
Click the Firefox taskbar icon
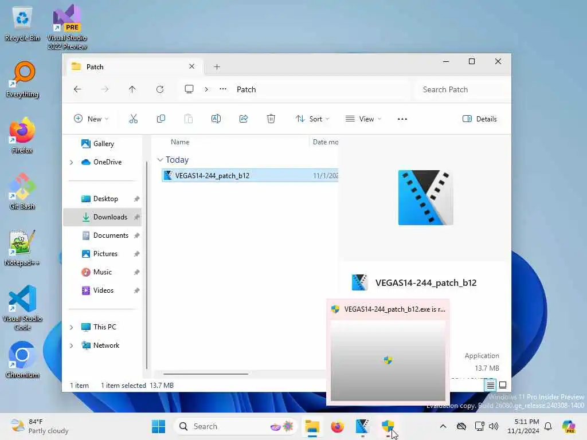point(337,426)
